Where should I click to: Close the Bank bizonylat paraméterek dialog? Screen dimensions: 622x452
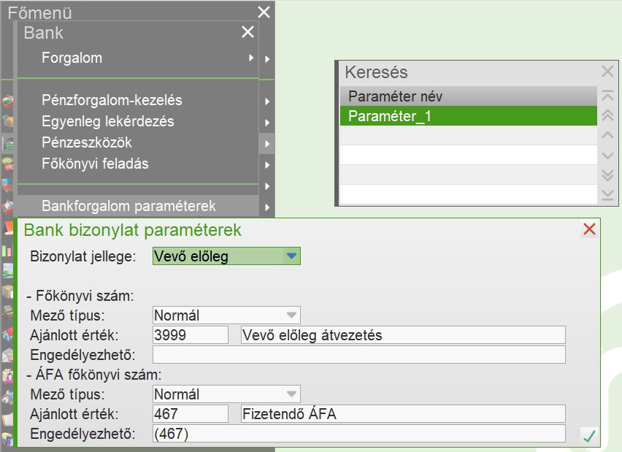coord(589,229)
